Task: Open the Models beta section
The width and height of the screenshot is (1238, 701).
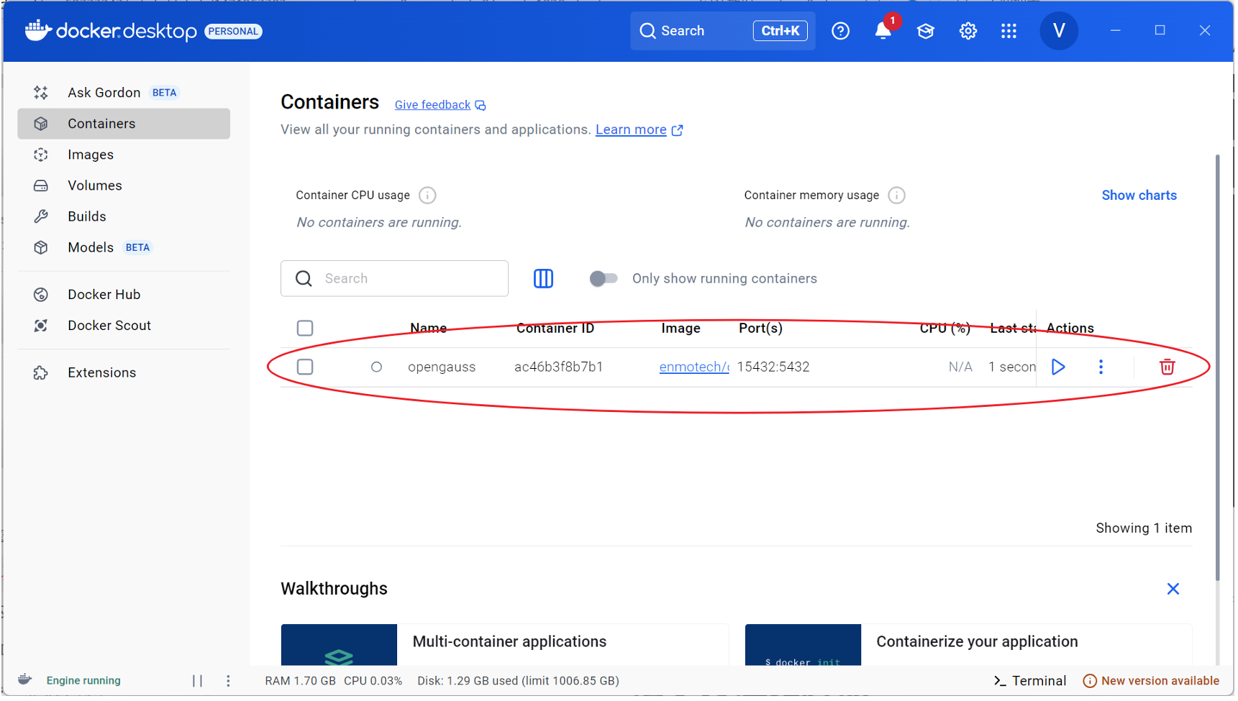Action: pyautogui.click(x=124, y=247)
